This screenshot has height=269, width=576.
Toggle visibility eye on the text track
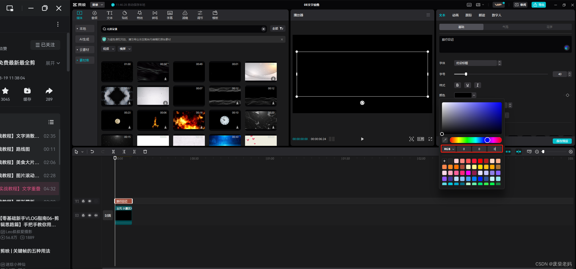tap(90, 201)
